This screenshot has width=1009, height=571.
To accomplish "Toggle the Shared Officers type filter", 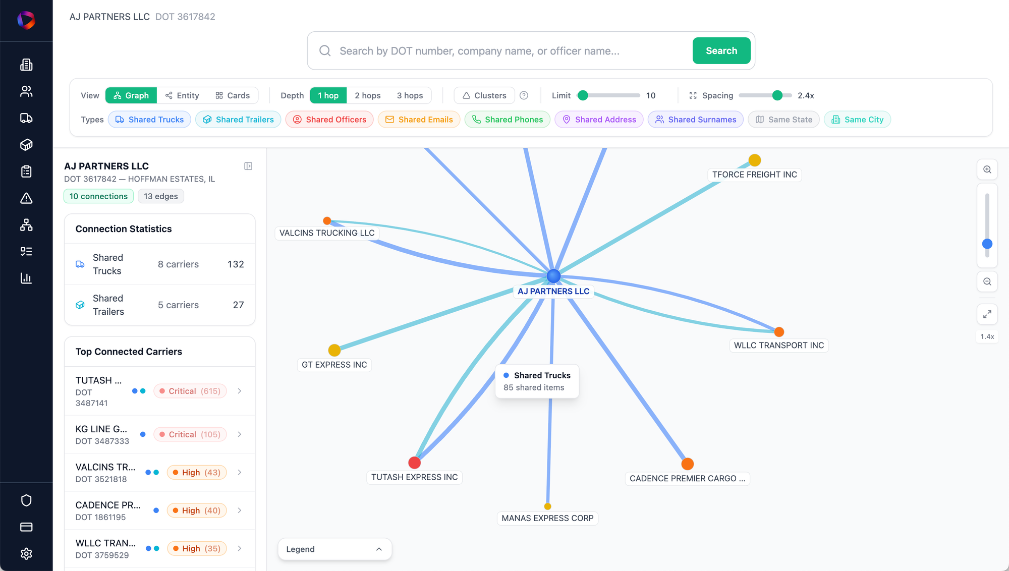I will pos(329,120).
